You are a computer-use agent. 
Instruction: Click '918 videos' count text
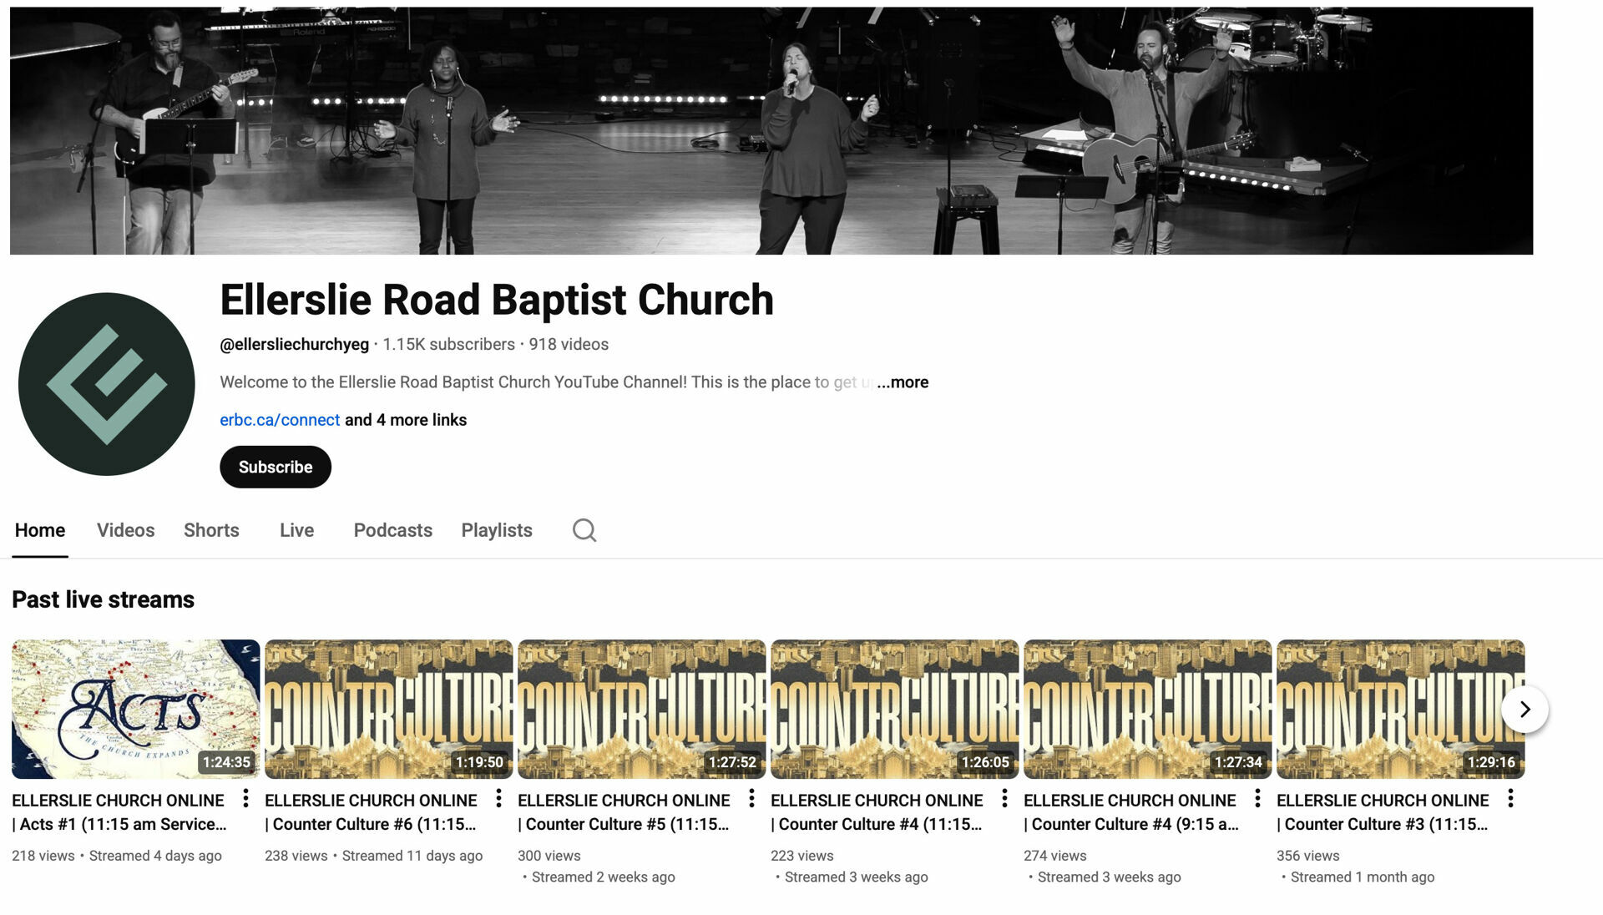tap(569, 345)
